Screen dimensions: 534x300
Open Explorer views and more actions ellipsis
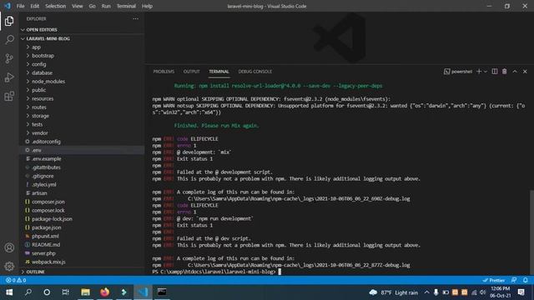click(135, 18)
